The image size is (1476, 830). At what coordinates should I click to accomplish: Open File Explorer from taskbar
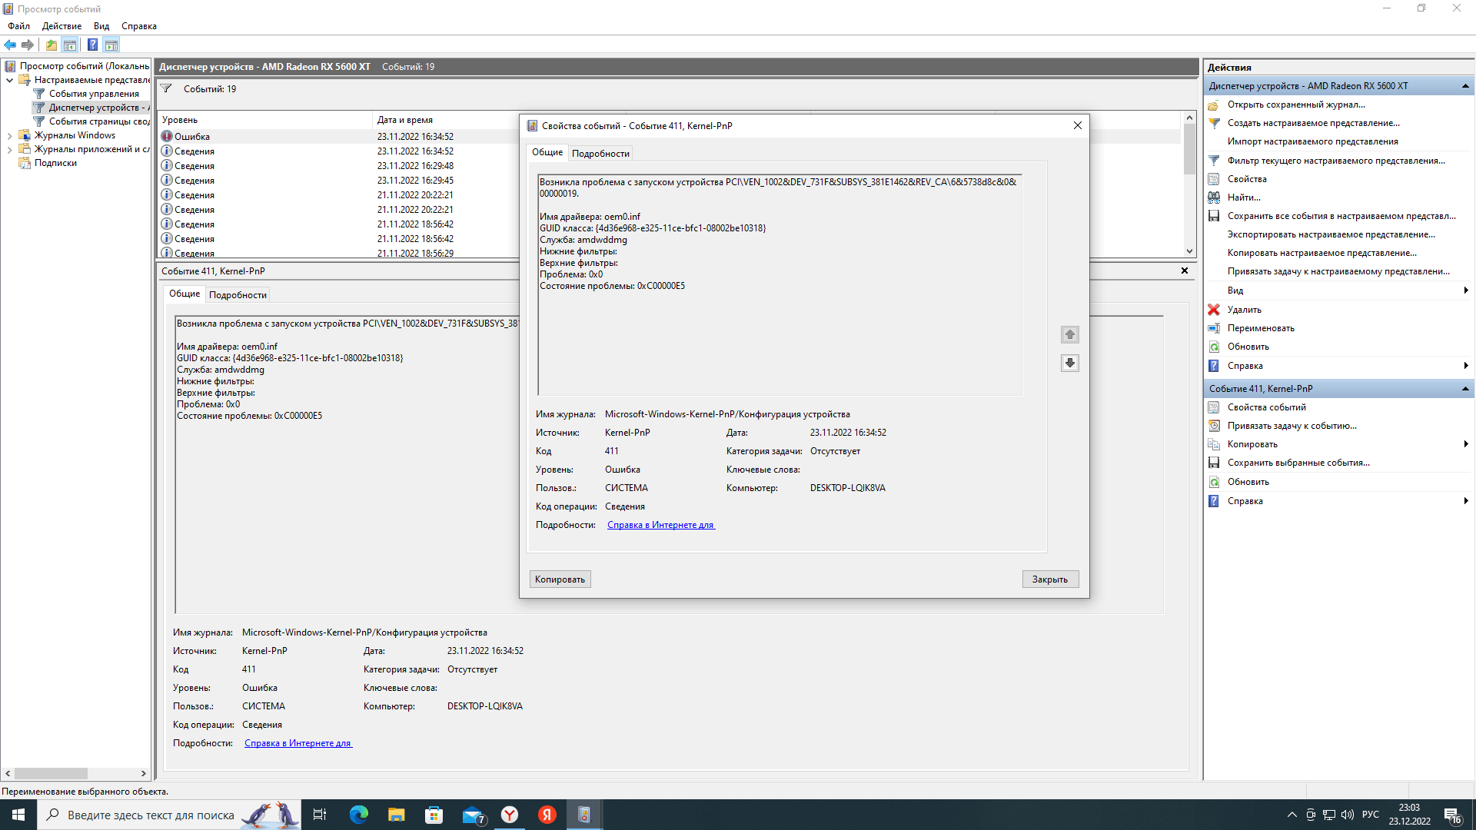click(x=396, y=815)
